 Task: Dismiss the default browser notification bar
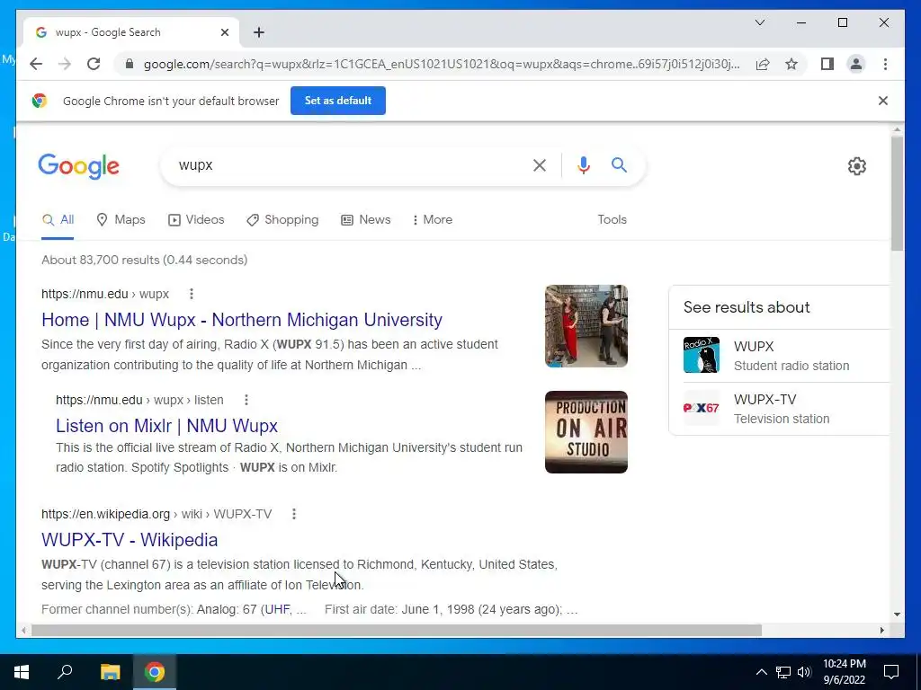[883, 101]
